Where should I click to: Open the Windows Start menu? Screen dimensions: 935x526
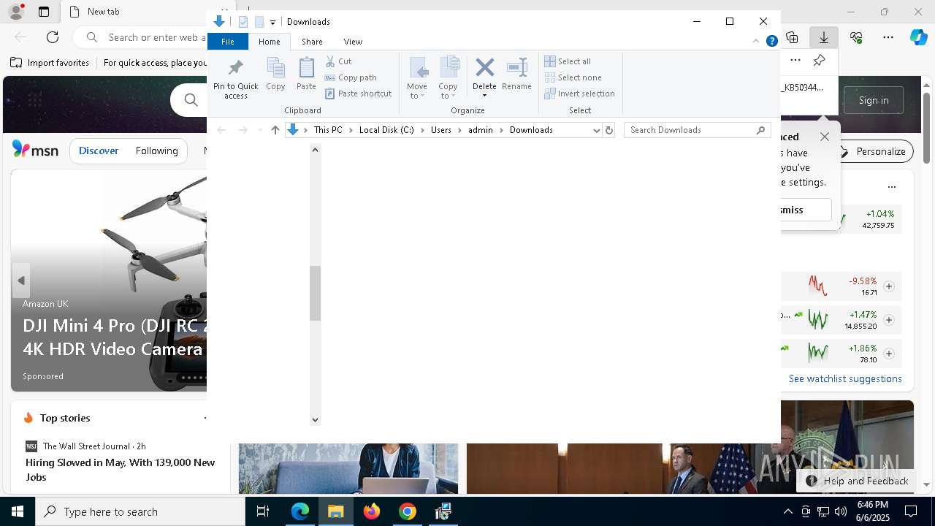click(x=18, y=511)
